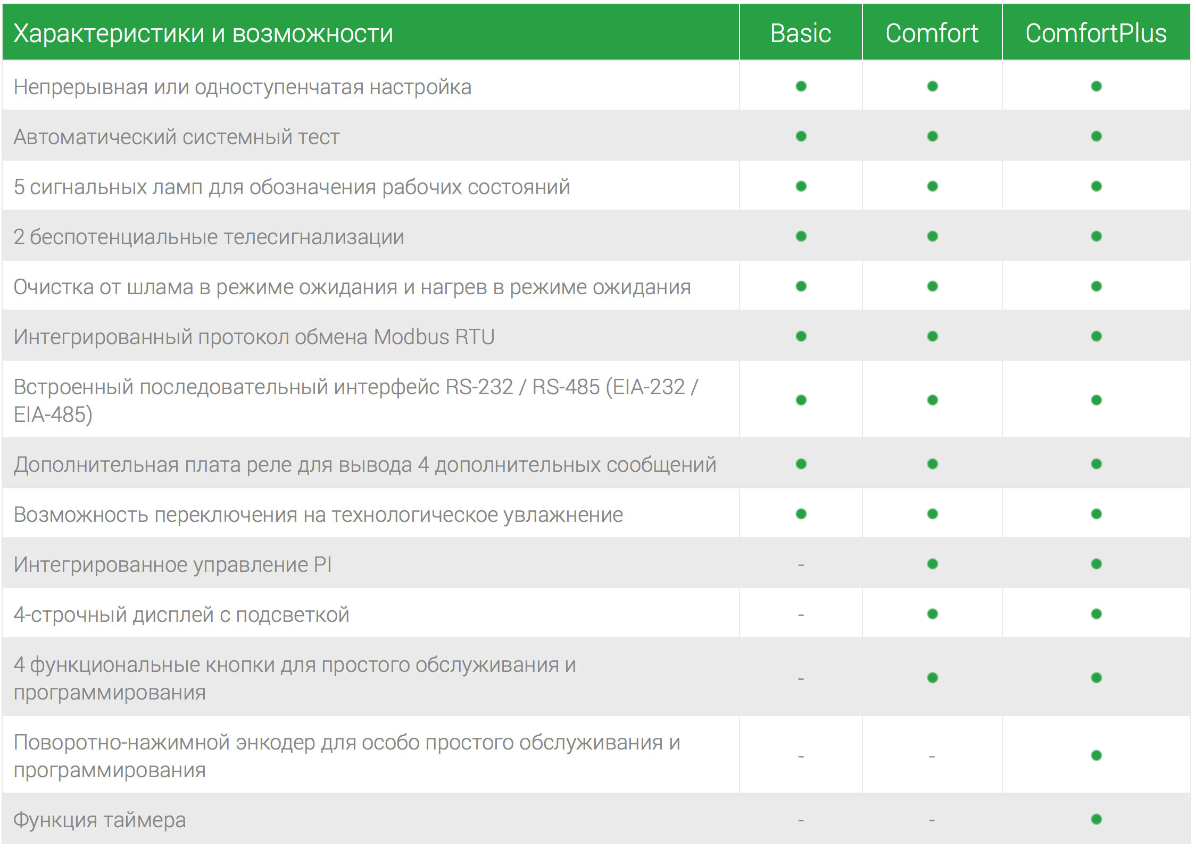Click Basic dot for 'Непрерывная настройка' row

point(801,86)
